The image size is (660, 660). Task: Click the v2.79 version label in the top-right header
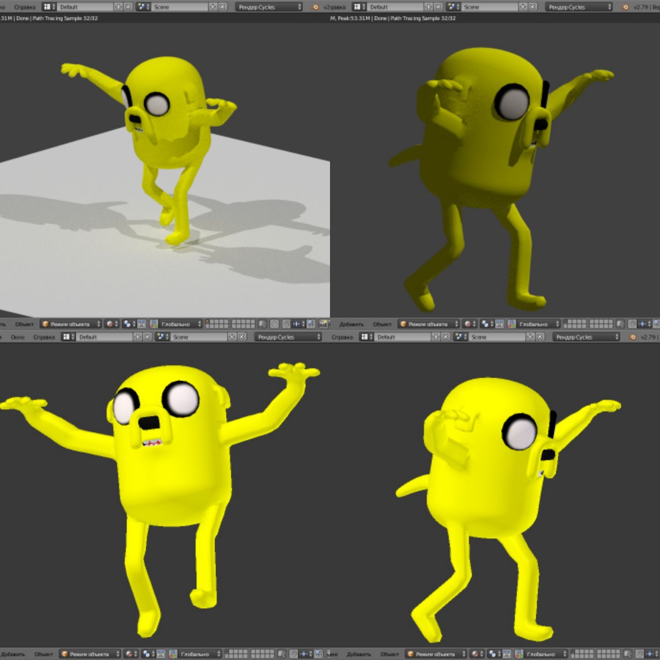click(x=641, y=7)
